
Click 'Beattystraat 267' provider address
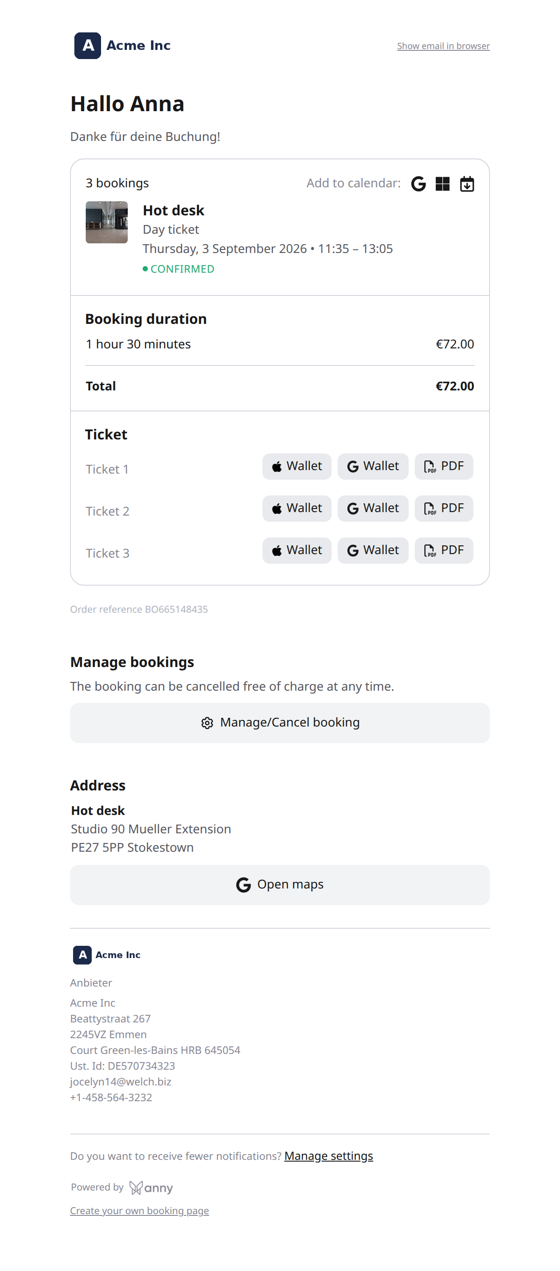click(110, 1018)
